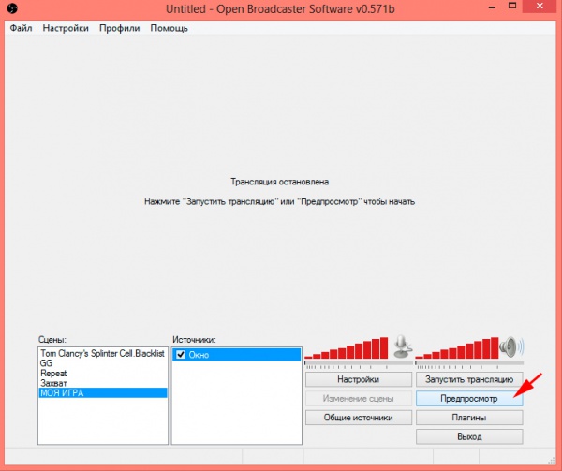Click the Настройки button below the microphone meter
562x471 pixels.
click(358, 380)
